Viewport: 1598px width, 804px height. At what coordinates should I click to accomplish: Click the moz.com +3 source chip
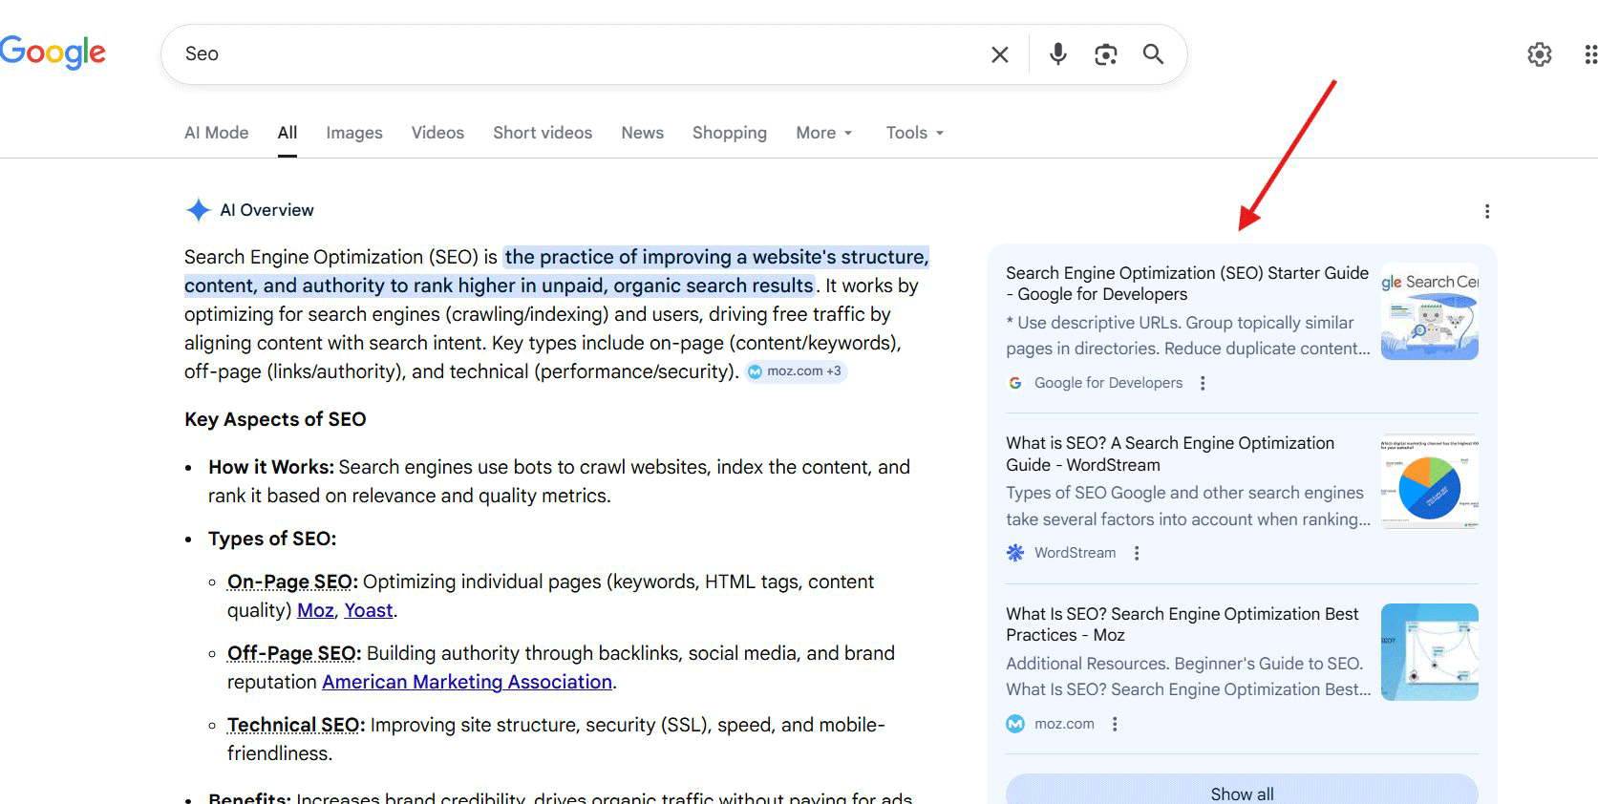[796, 371]
